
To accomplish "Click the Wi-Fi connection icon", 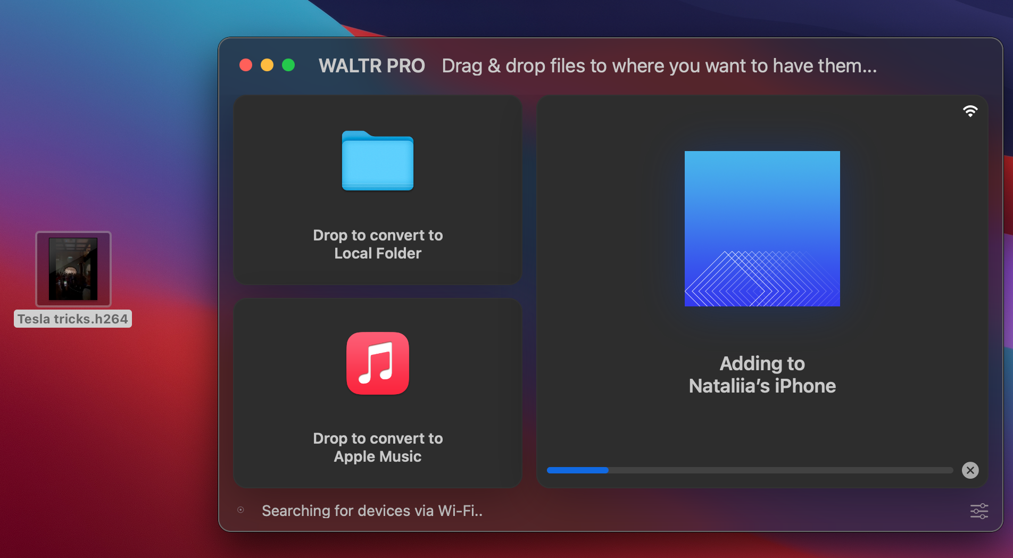I will (x=970, y=111).
